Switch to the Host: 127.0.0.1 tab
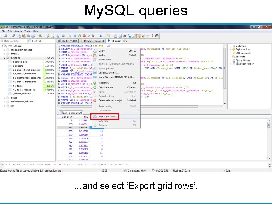272x204 pixels. (68, 41)
